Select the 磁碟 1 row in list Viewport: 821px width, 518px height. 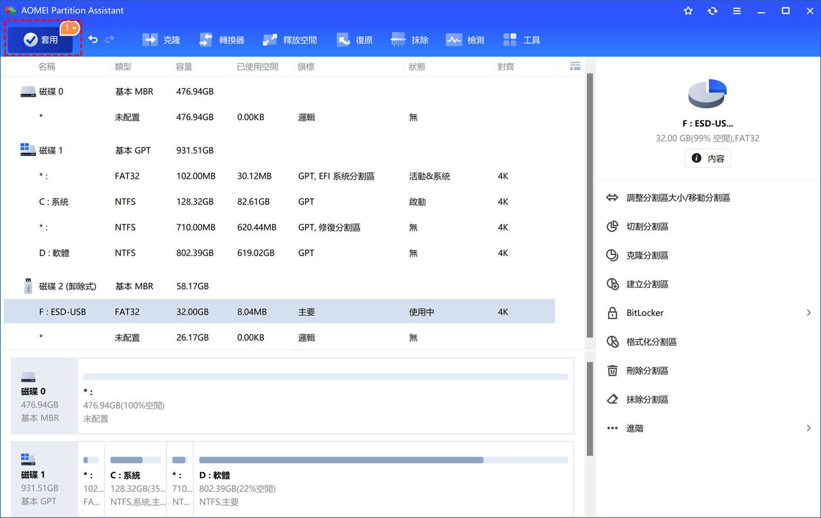279,151
